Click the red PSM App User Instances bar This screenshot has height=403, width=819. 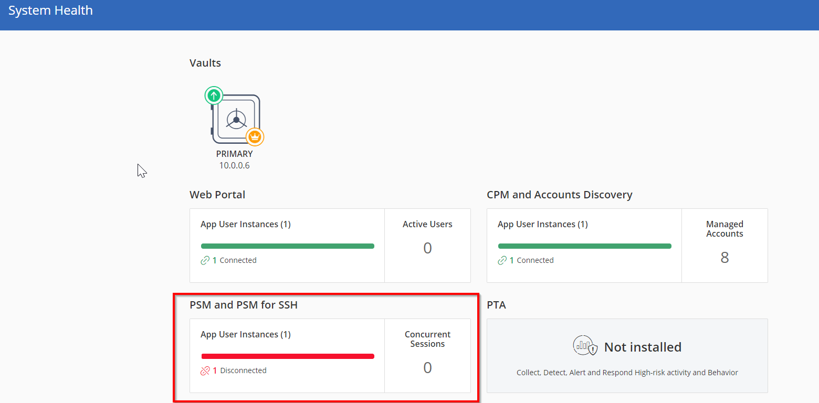pos(288,356)
